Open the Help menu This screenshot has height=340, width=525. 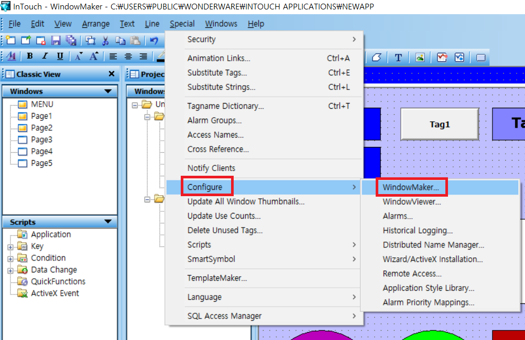[x=256, y=24]
